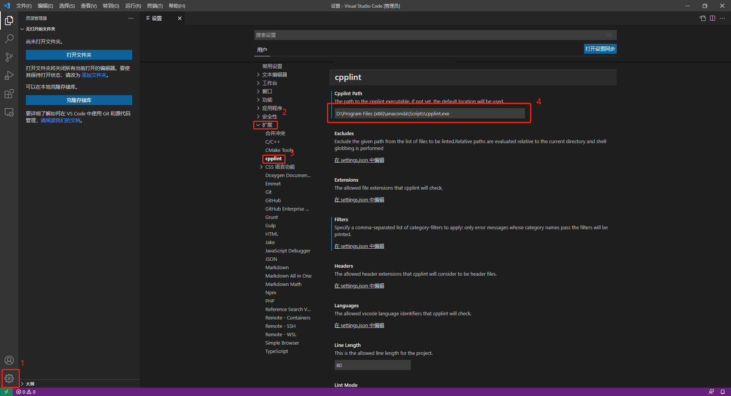Viewport: 731px width, 396px height.
Task: Open the Manage gear icon
Action: point(9,378)
